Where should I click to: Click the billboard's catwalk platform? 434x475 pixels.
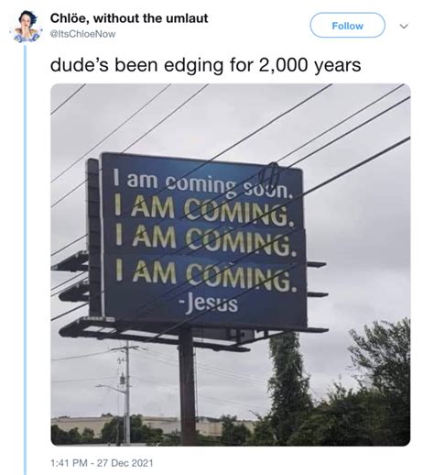coord(192,334)
